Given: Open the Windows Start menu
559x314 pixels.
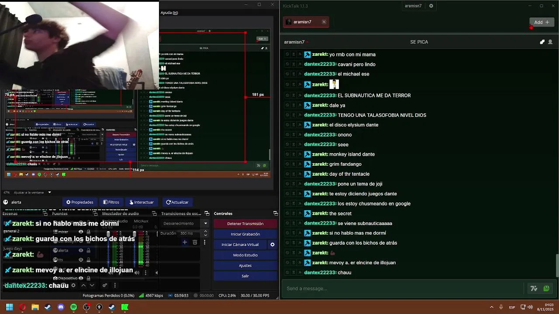Looking at the screenshot, I should [9, 307].
